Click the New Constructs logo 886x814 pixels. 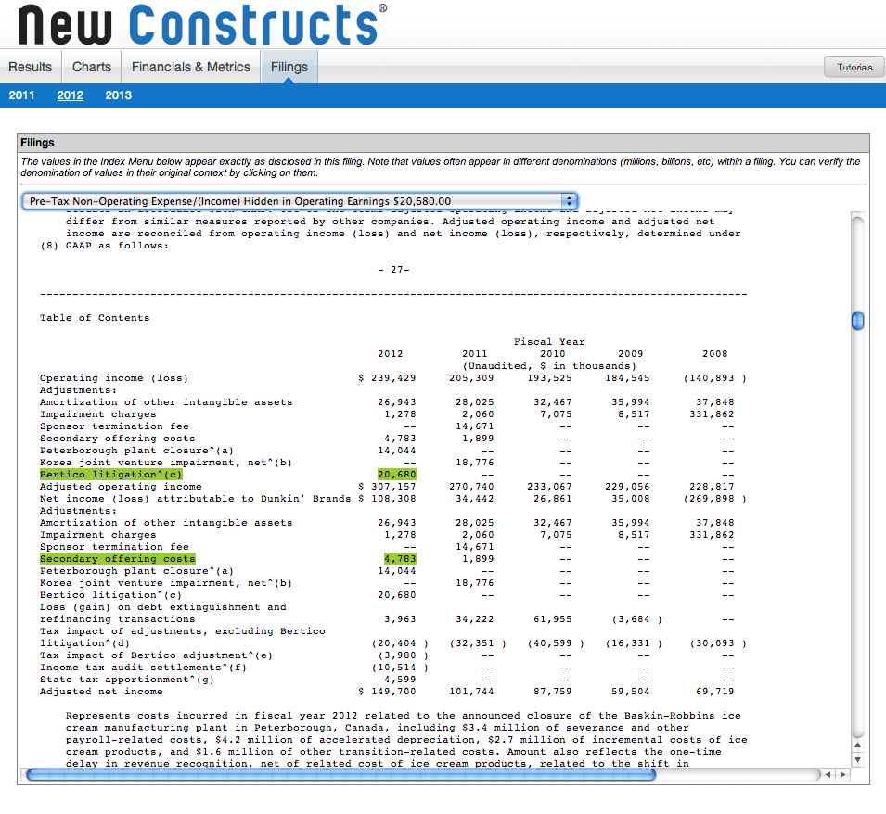[202, 24]
